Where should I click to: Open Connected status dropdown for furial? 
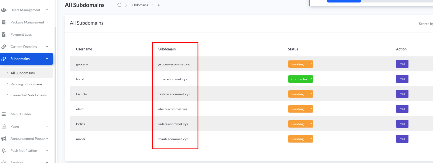[x=300, y=79]
